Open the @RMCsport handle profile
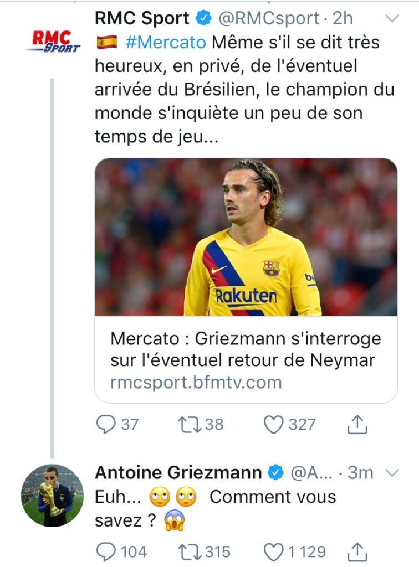The height and width of the screenshot is (567, 419). 269,18
